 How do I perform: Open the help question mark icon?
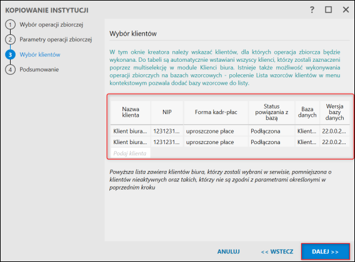(x=312, y=10)
